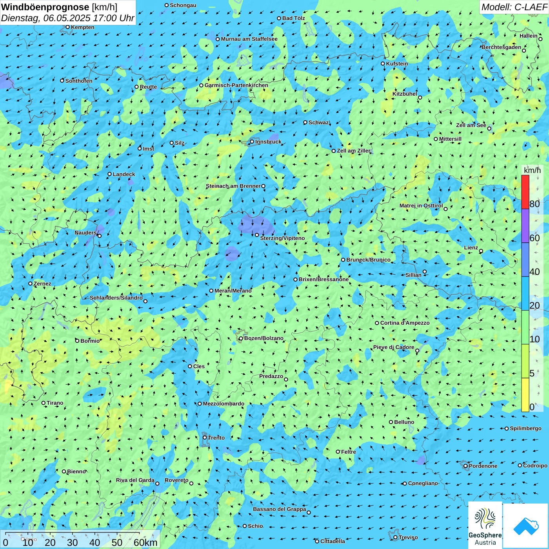
Task: Select the Pordenone city label
Action: tap(483, 466)
